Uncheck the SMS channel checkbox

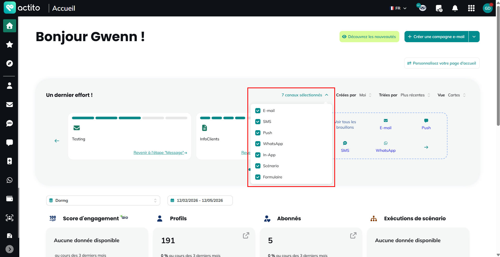[258, 122]
